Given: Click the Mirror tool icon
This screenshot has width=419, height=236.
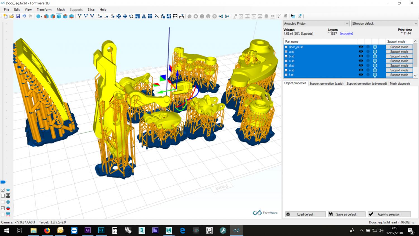Looking at the screenshot, I should coord(144,16).
